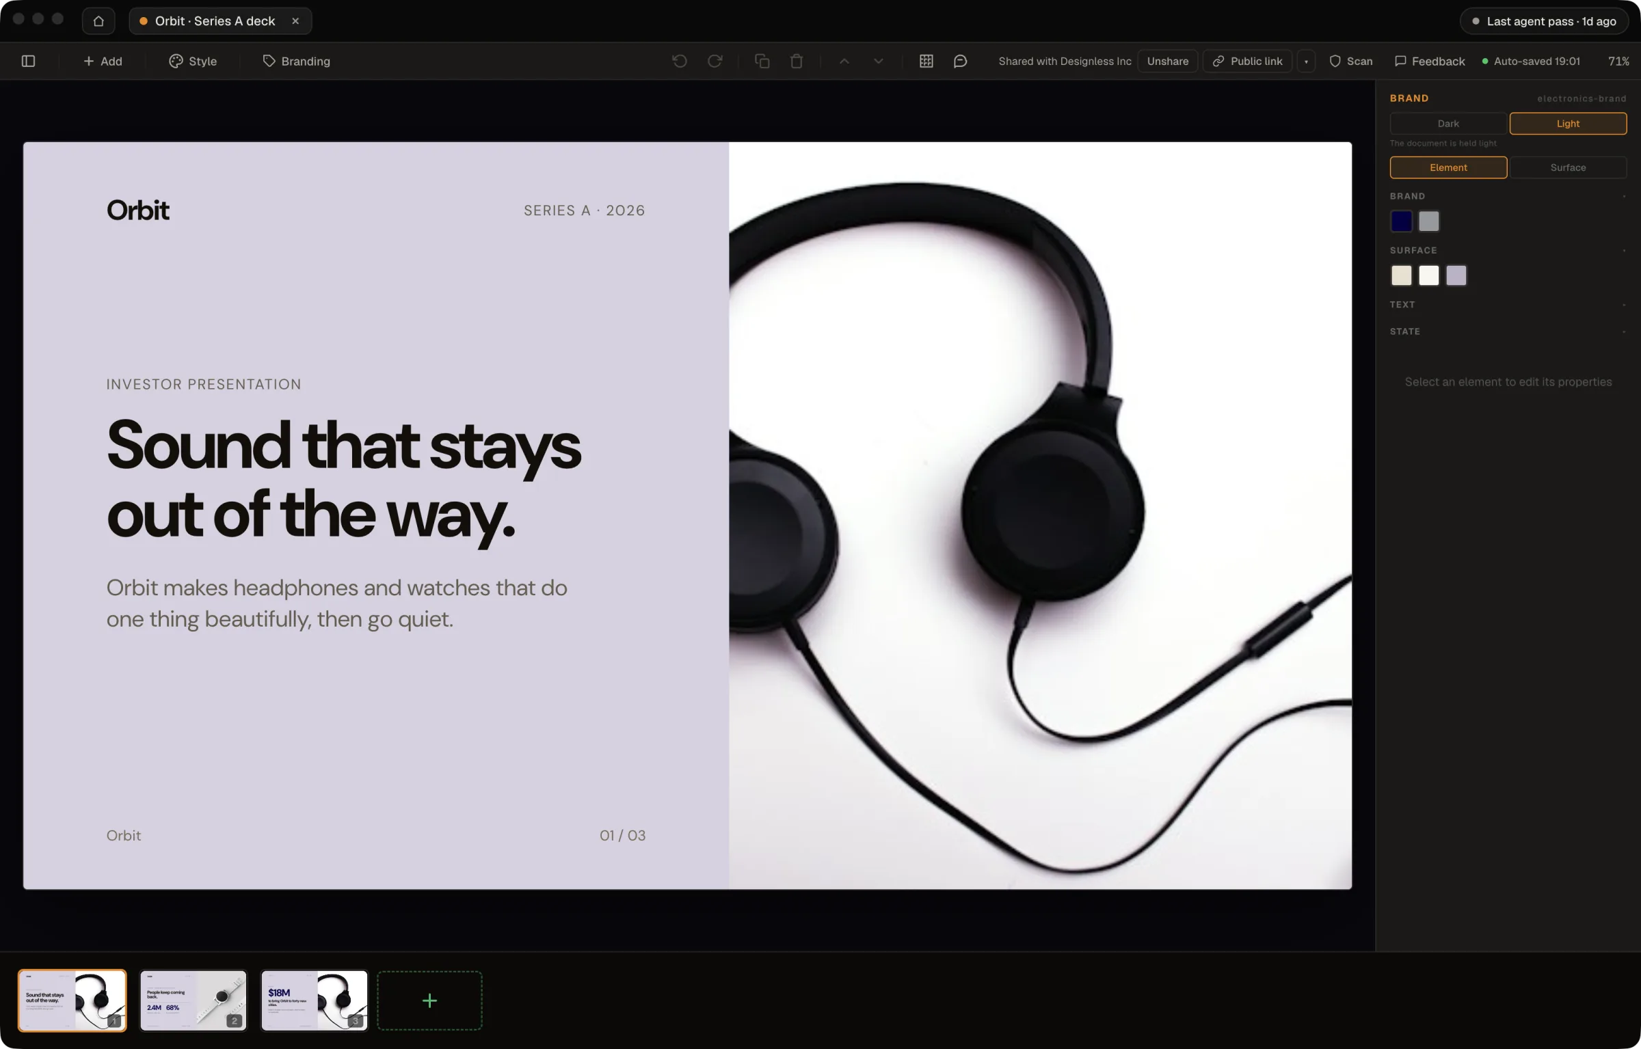Screen dimensions: 1641x1049
Task: Open the comments bubble icon
Action: pyautogui.click(x=961, y=61)
